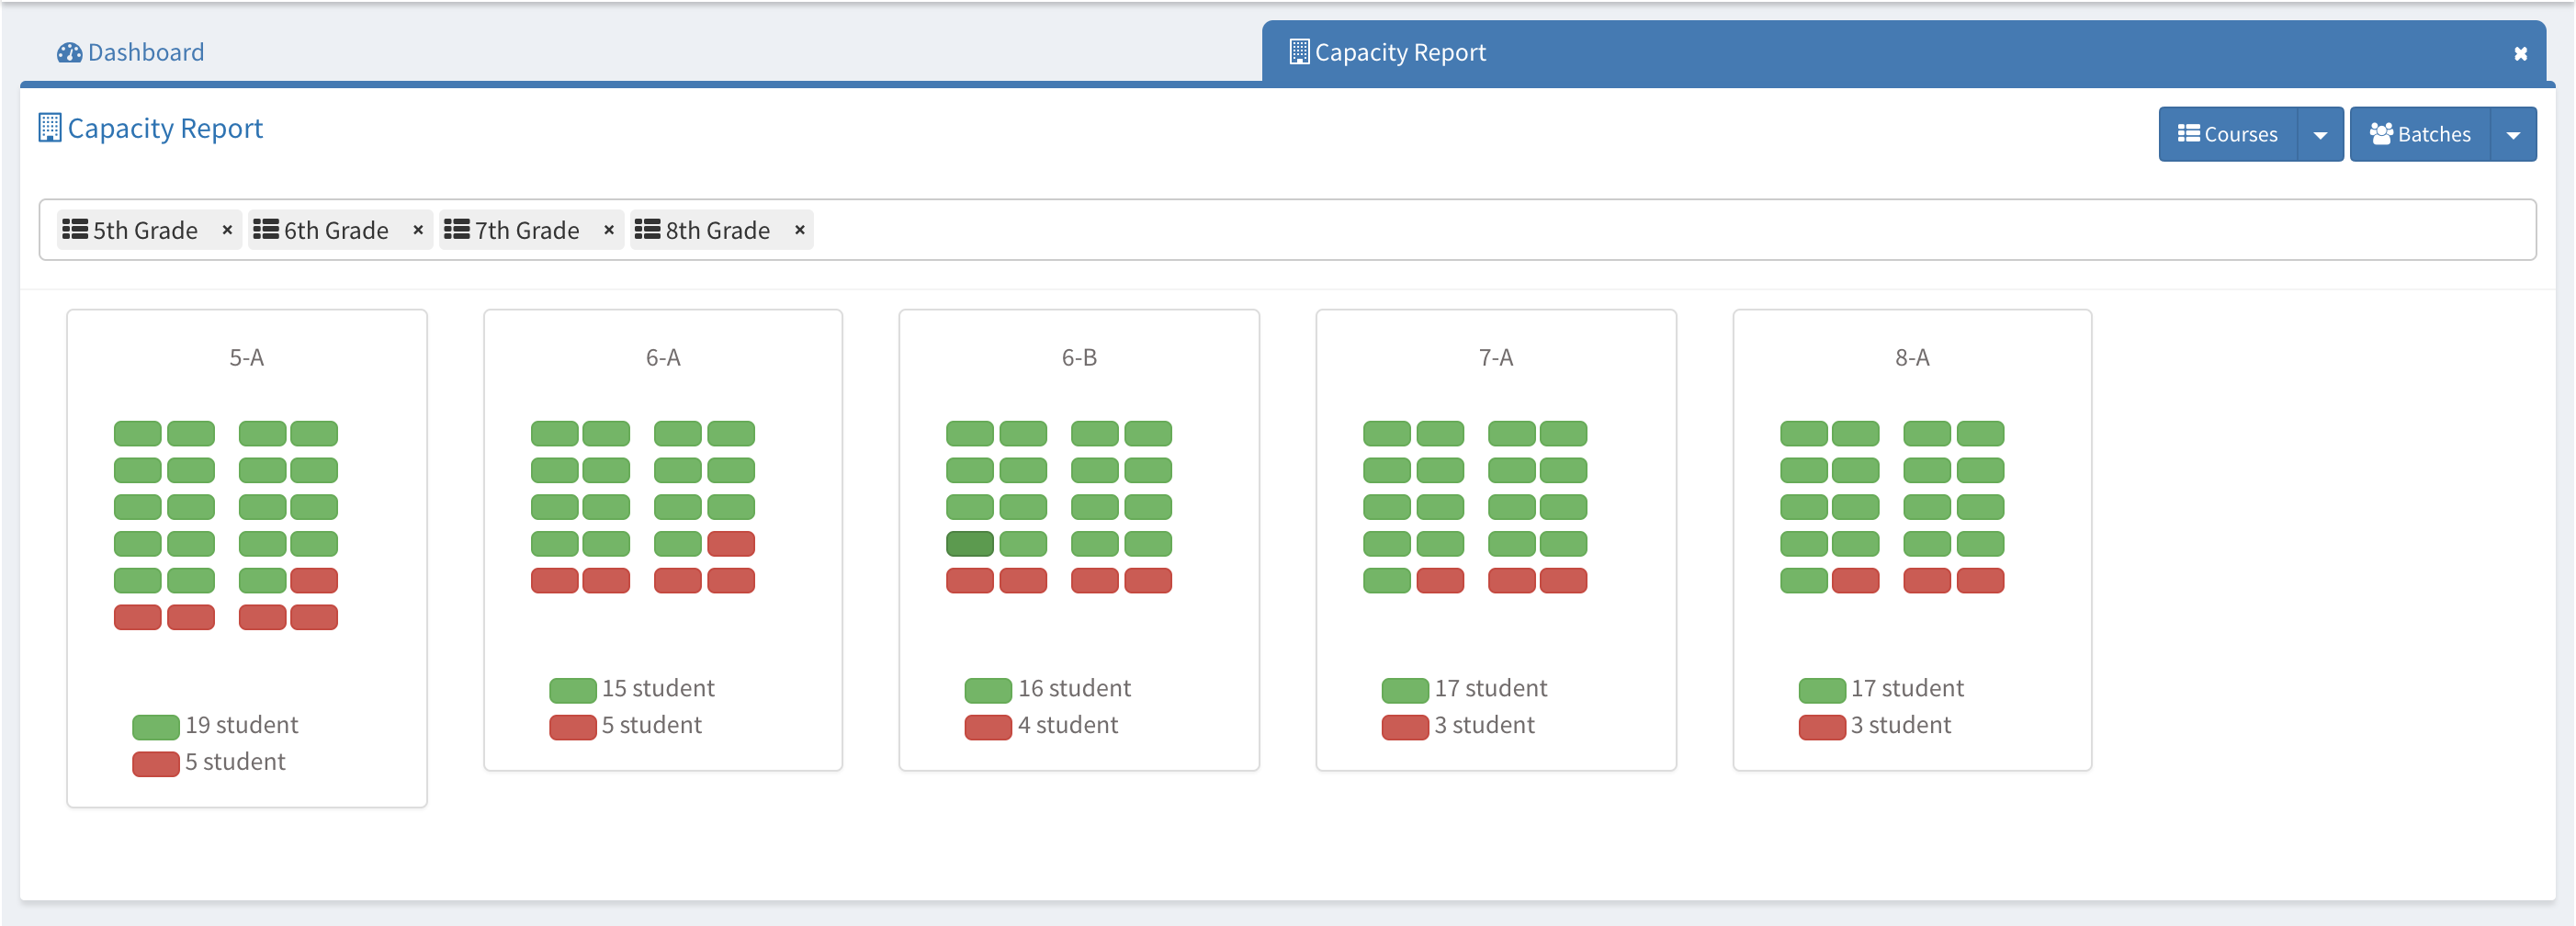The width and height of the screenshot is (2576, 926).
Task: Click the list icon on 5th Grade tag
Action: coord(75,230)
